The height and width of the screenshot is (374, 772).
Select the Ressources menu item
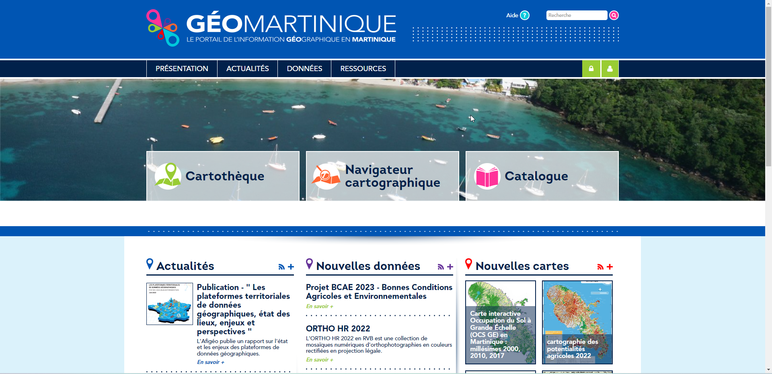click(x=363, y=69)
